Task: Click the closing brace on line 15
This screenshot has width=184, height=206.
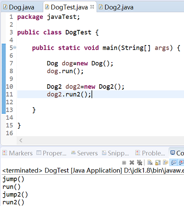Action: pos(19,126)
